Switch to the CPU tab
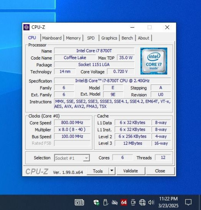Image resolution: width=201 pixels, height=210 pixels. point(32,38)
